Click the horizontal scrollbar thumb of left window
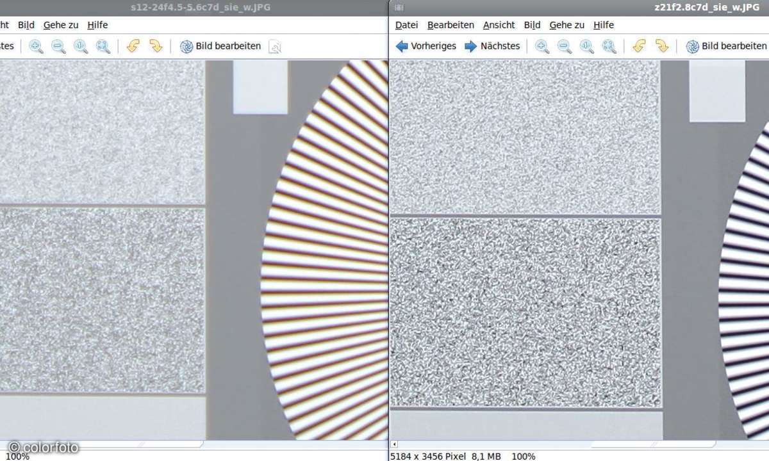Viewport: 769px width, 461px height. coord(103,444)
